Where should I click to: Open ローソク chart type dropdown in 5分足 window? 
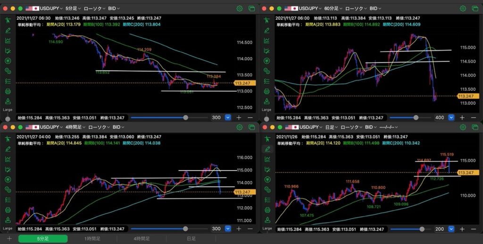point(94,8)
